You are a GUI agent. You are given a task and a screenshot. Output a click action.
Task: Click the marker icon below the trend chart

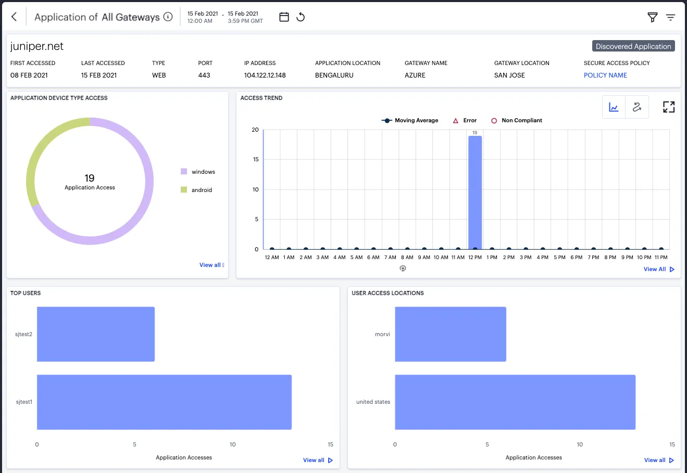[x=403, y=269]
